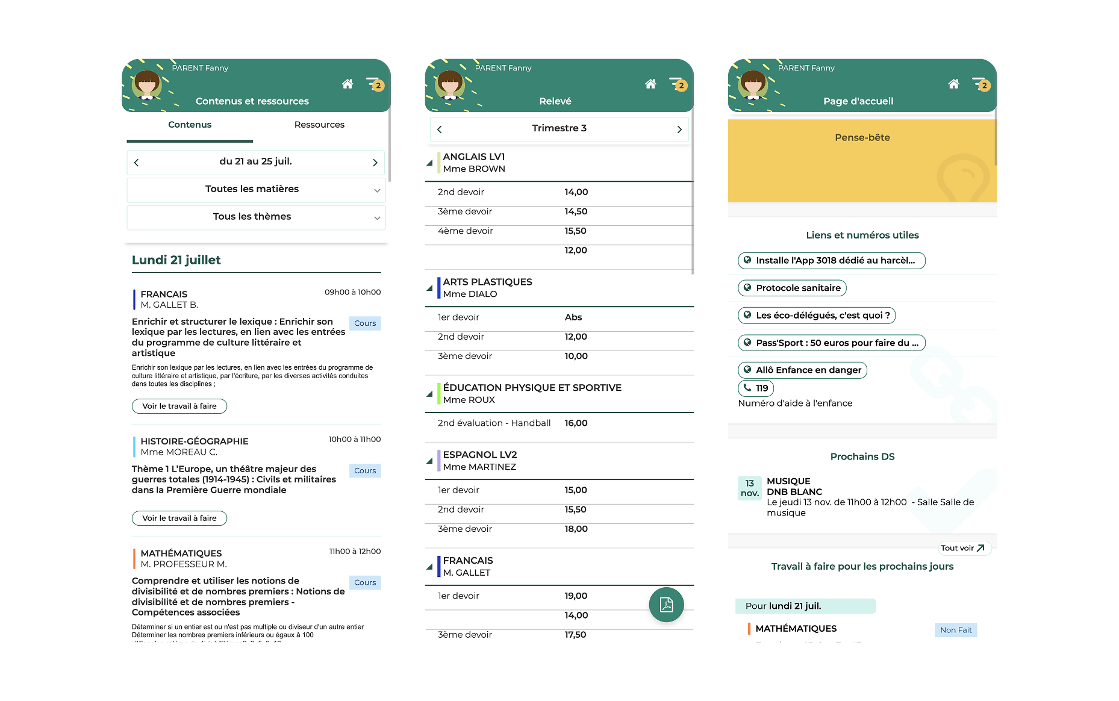Image resolution: width=1119 pixels, height=701 pixels.
Task: Open Installe l'App 3018 link
Action: (832, 261)
